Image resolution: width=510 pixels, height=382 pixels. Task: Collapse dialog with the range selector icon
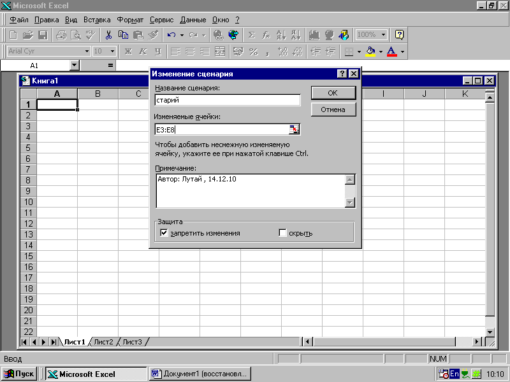click(x=294, y=129)
